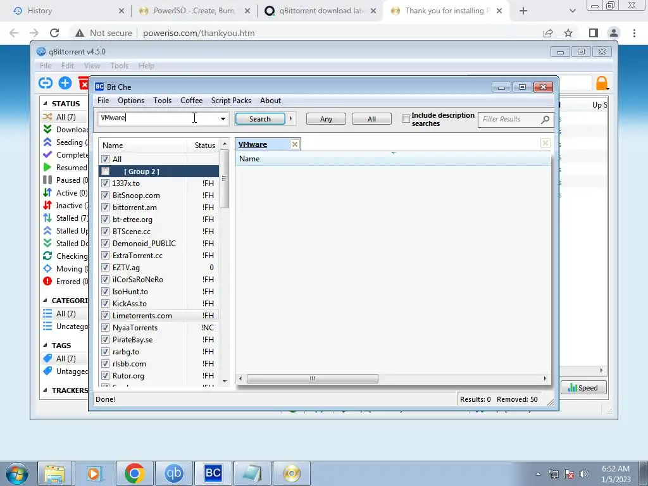The width and height of the screenshot is (648, 486).
Task: Toggle the Group 2 checkbox
Action: click(106, 171)
